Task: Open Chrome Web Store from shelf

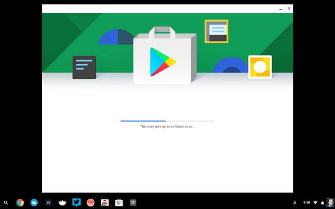Action: [x=105, y=203]
